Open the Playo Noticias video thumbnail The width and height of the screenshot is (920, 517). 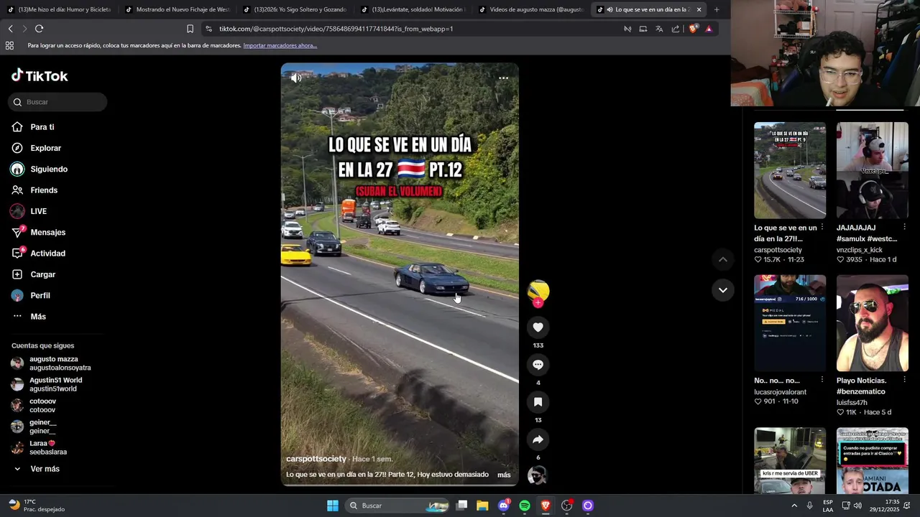872,323
